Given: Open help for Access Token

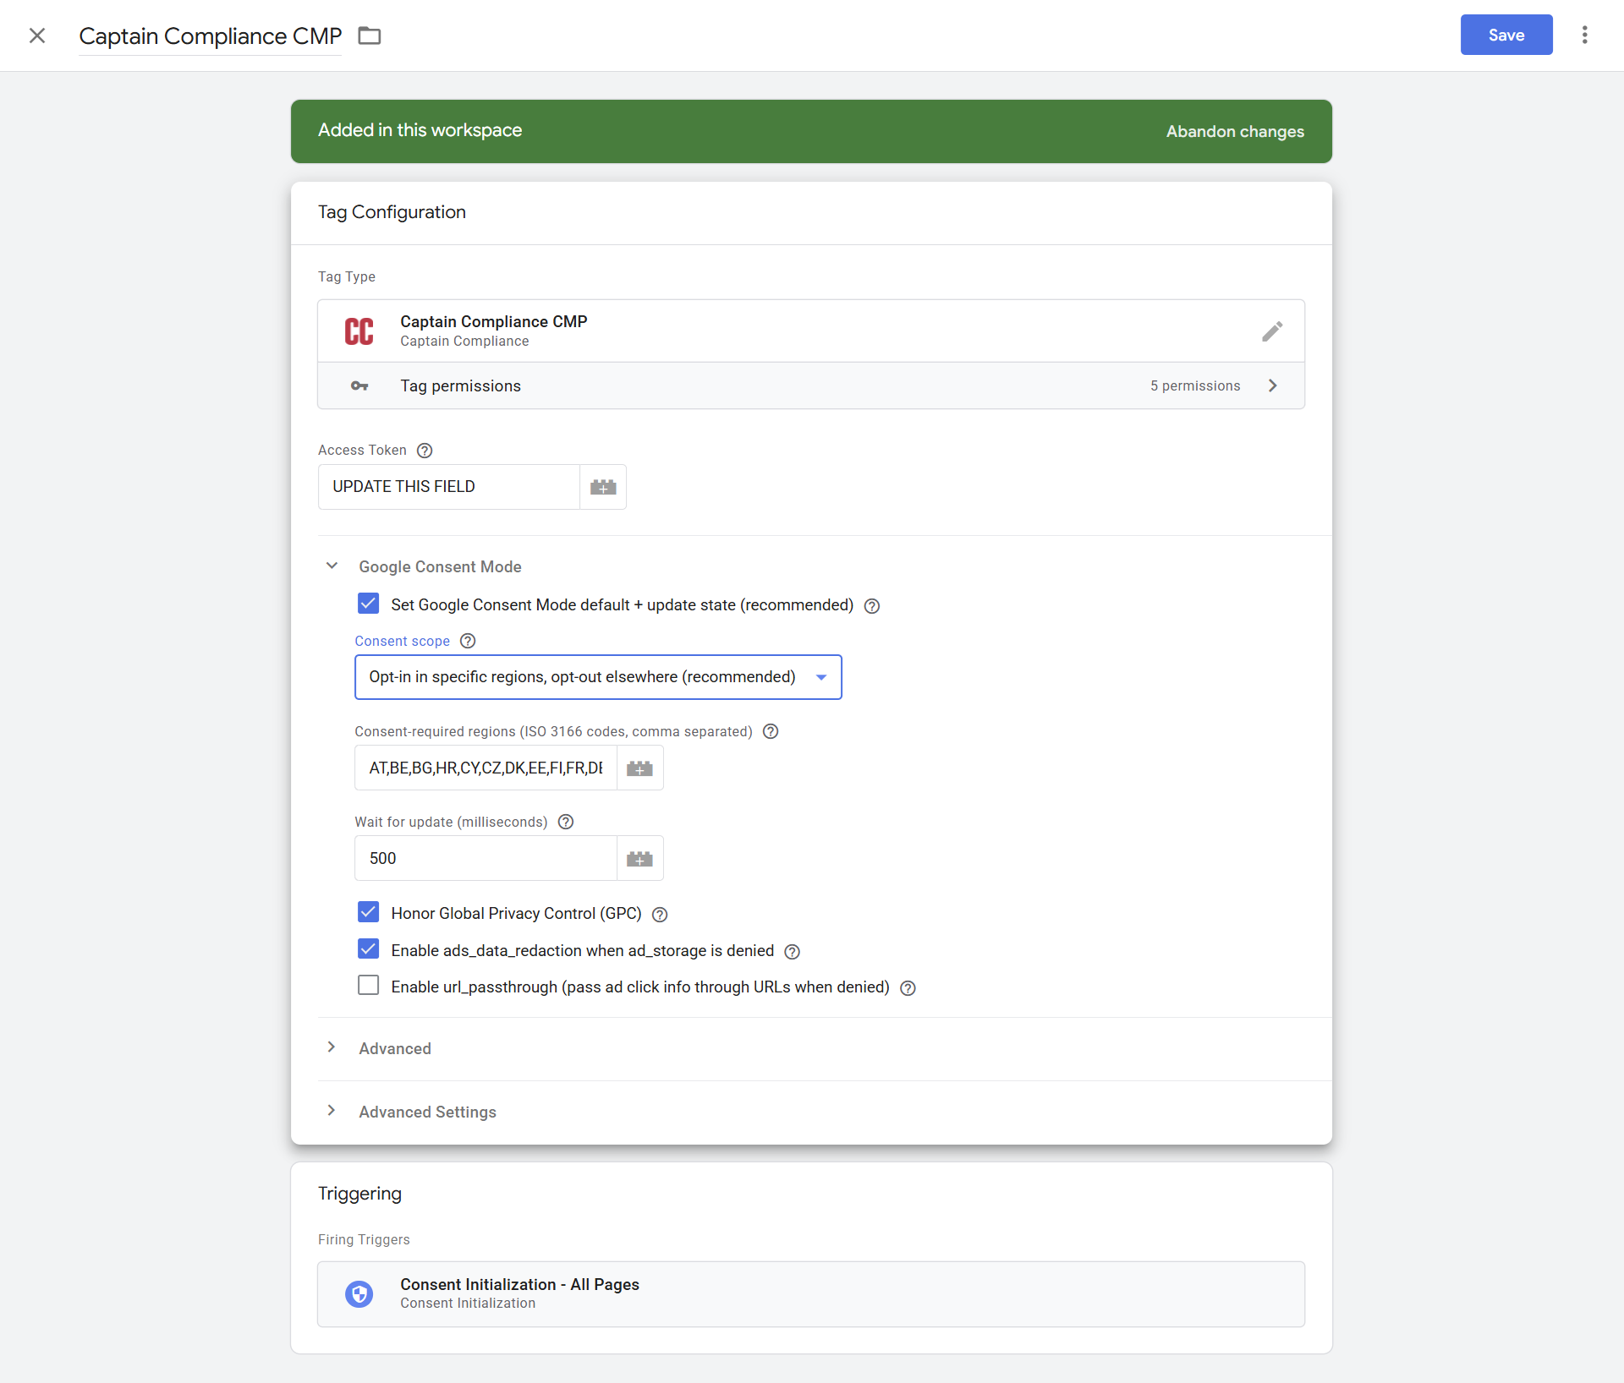Looking at the screenshot, I should click(x=425, y=451).
